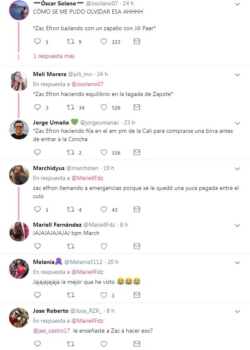Reply to Melania's tweet
Viewport: 250px width, 350px height.
(37, 295)
